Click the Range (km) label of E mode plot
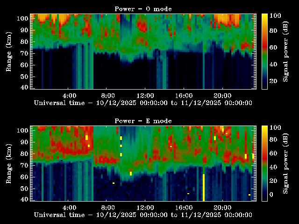The width and height of the screenshot is (299, 224). point(8,163)
